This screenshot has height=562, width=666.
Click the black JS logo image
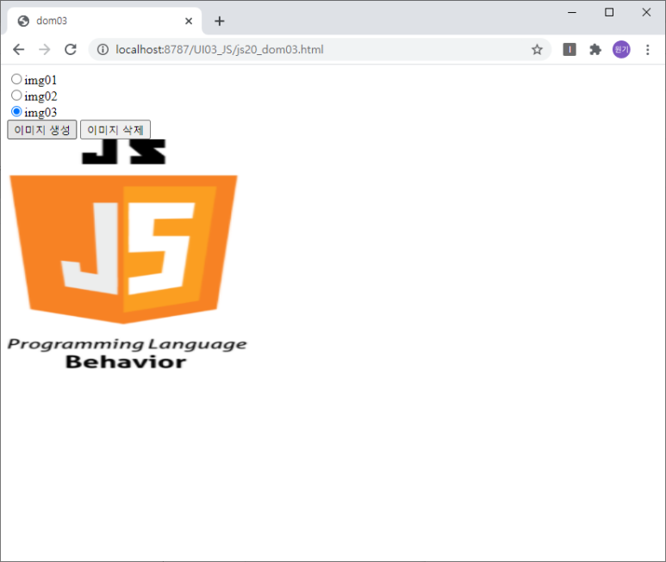pos(123,151)
